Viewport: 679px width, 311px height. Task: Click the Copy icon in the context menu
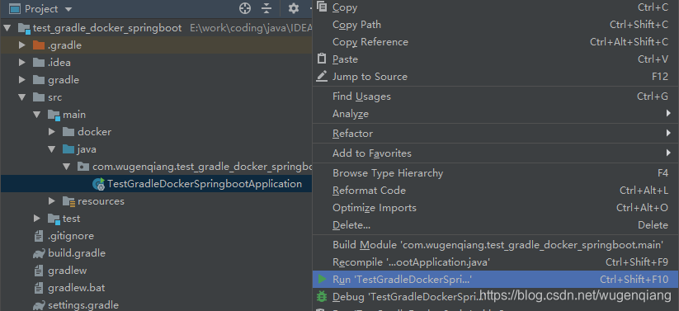(322, 7)
